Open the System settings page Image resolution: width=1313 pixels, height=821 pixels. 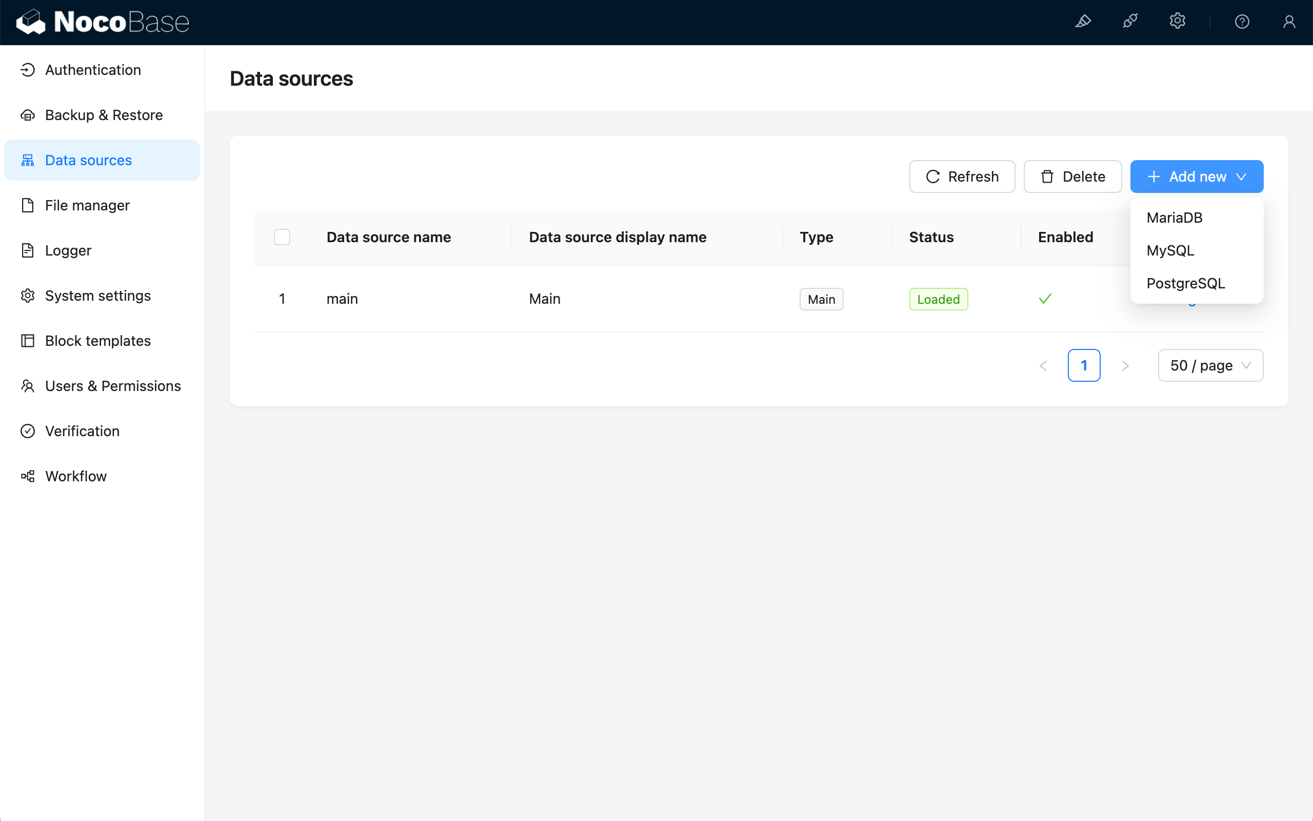97,295
